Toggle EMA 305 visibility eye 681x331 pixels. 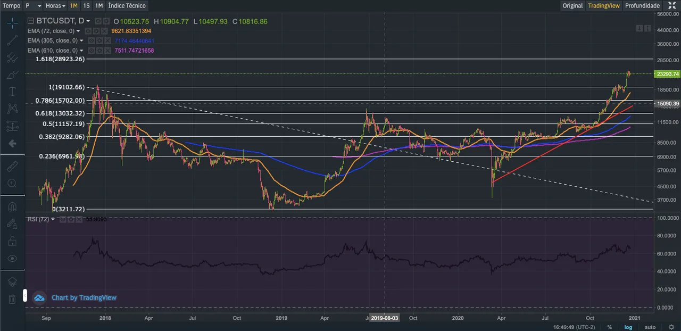[x=92, y=41]
